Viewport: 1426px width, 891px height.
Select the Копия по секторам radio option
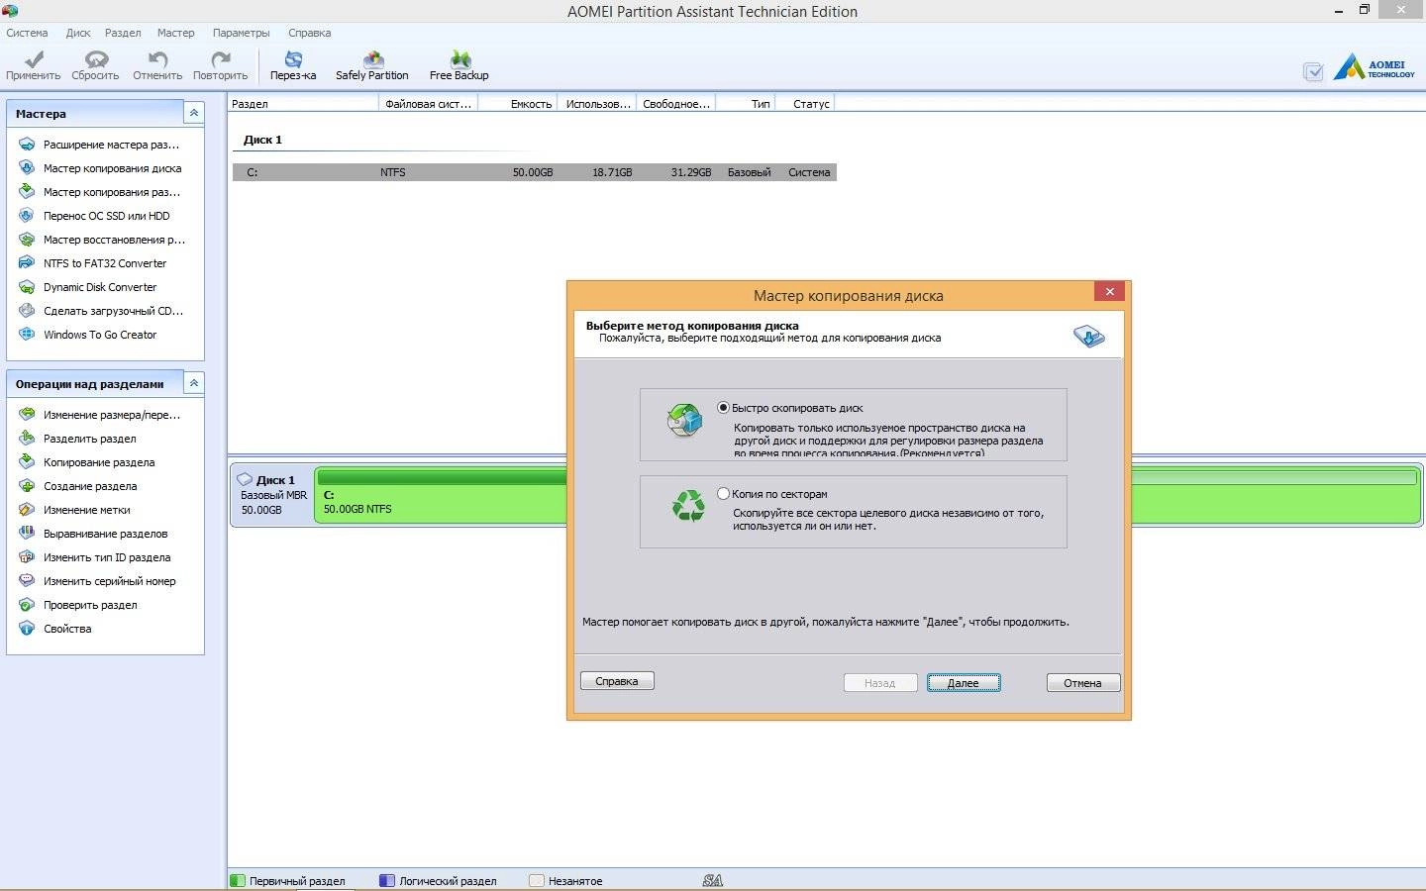(723, 494)
